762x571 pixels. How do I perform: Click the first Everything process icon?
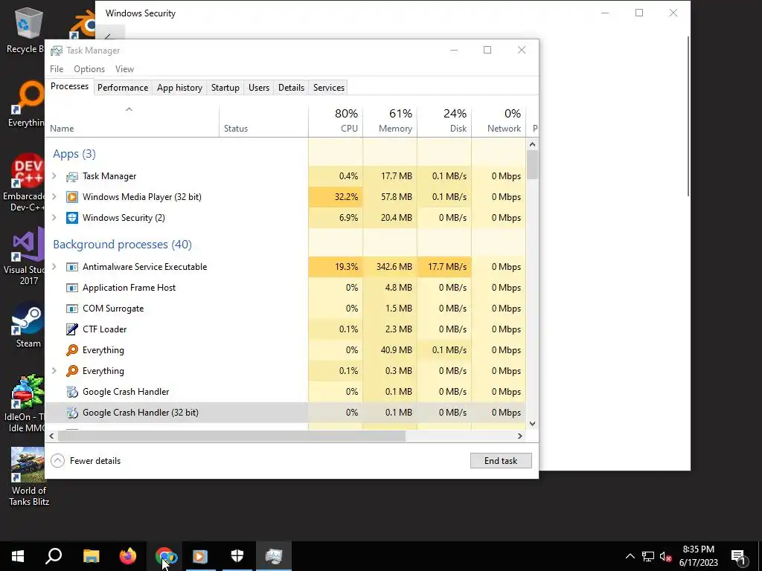(72, 350)
